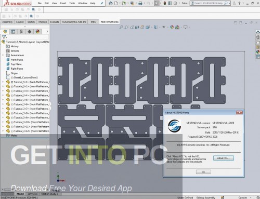Switch to the SOLIDWORKS Add-Ins tab

(x=74, y=22)
